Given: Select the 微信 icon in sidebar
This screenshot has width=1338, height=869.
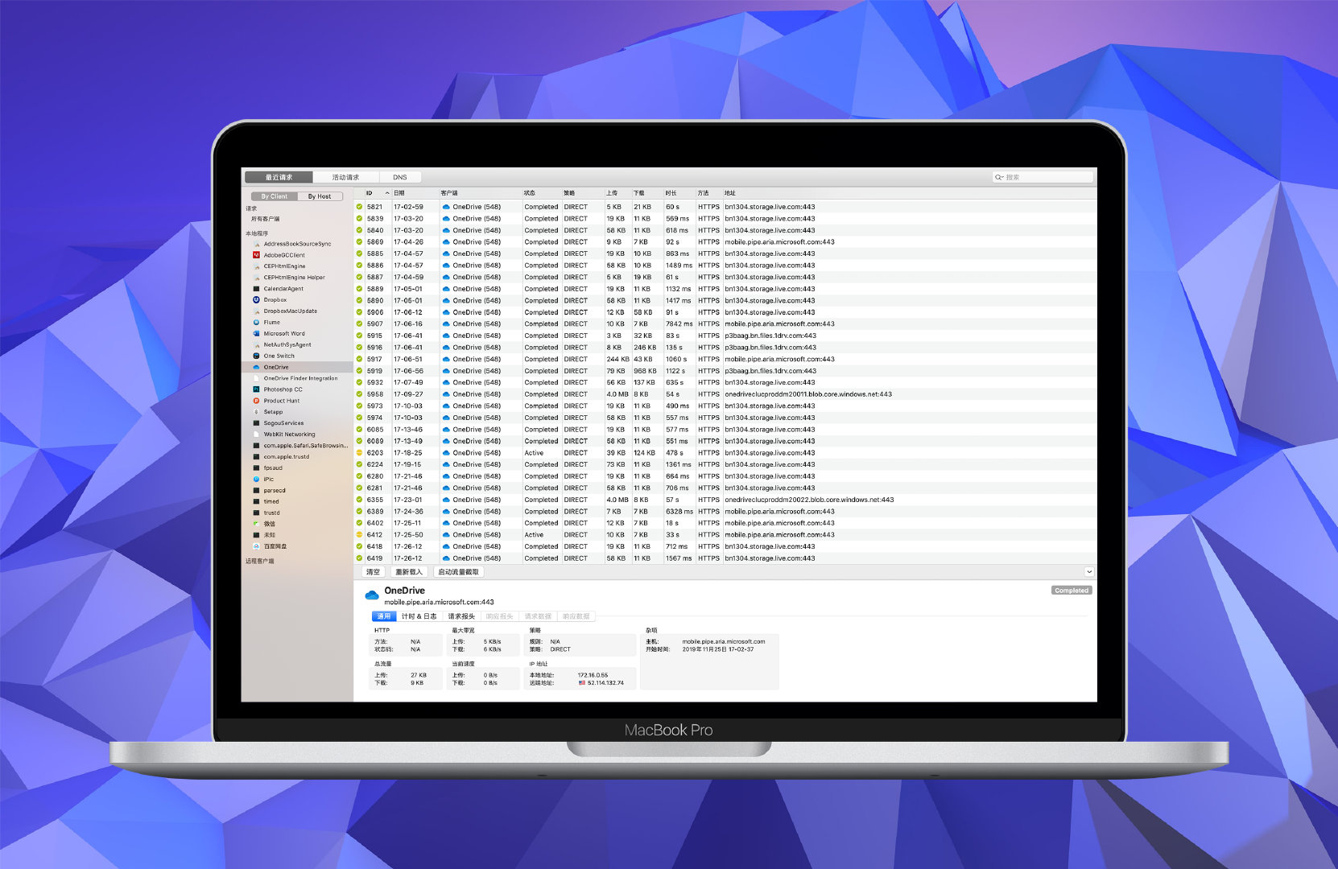Looking at the screenshot, I should (x=257, y=524).
